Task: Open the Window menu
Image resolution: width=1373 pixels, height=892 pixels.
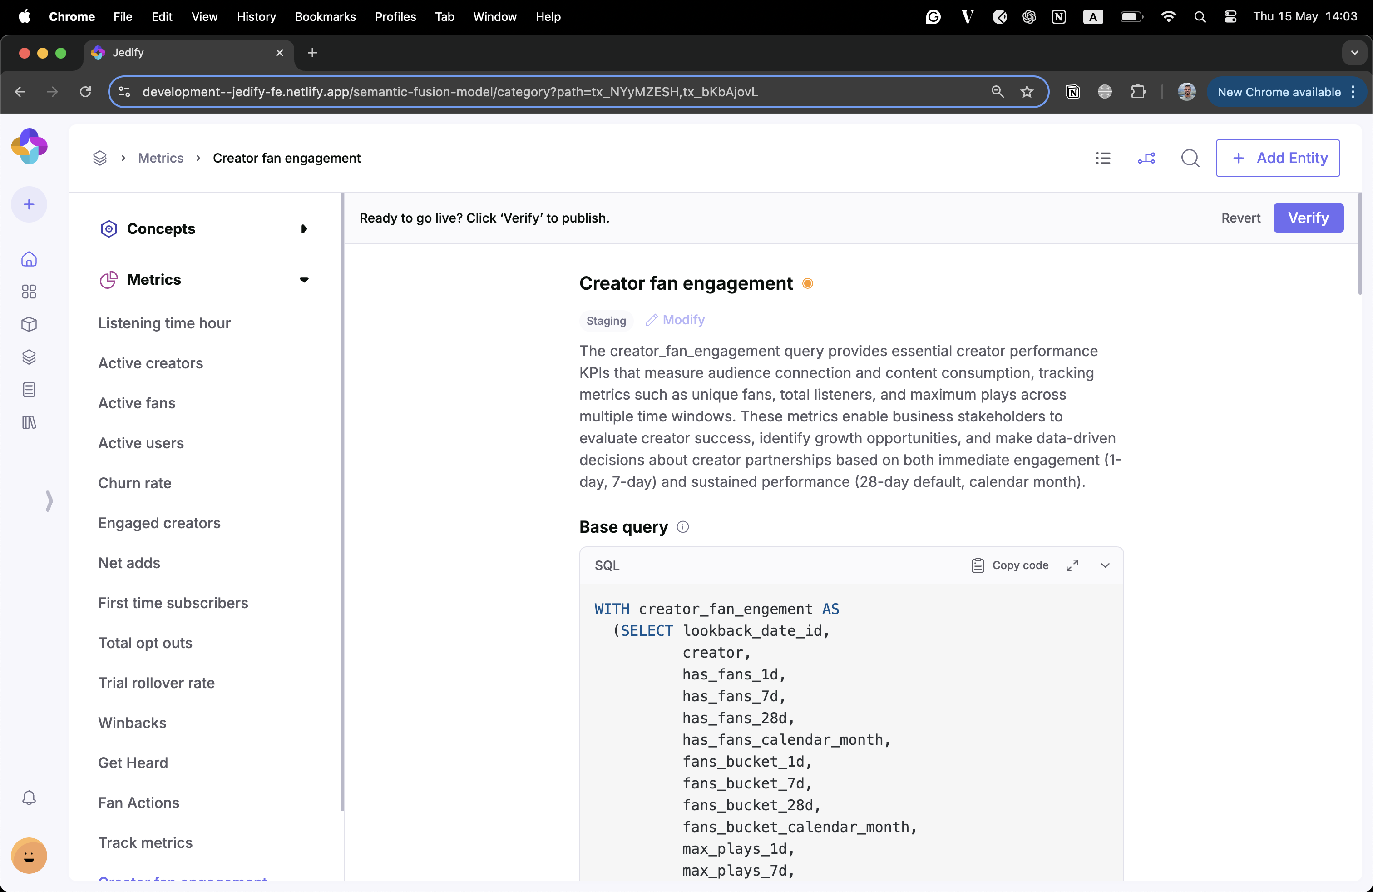Action: pos(494,17)
